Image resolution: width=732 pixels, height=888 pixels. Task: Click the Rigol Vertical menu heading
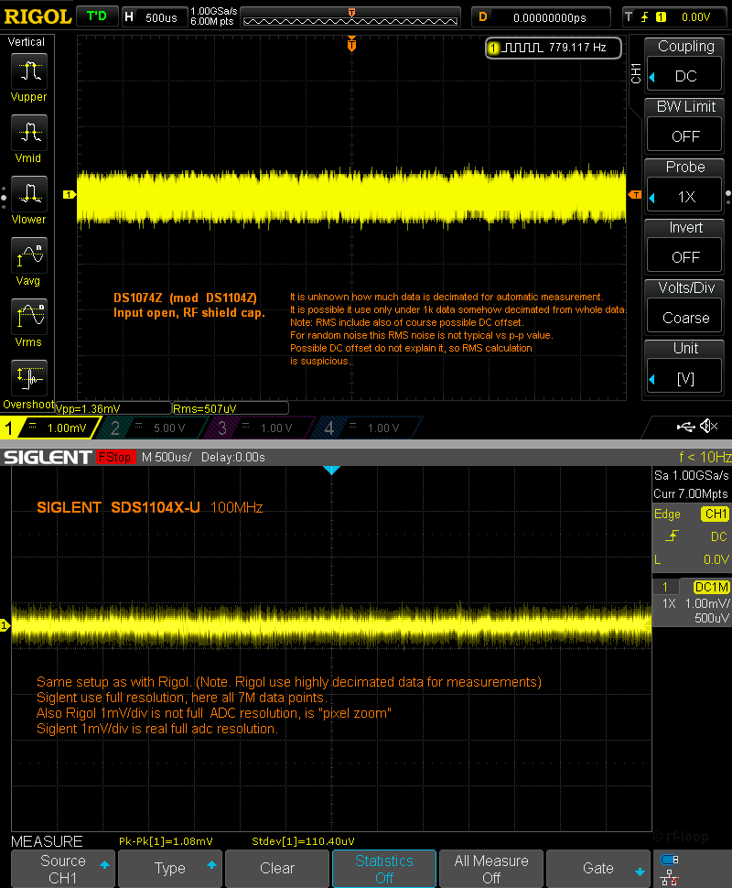pos(26,42)
